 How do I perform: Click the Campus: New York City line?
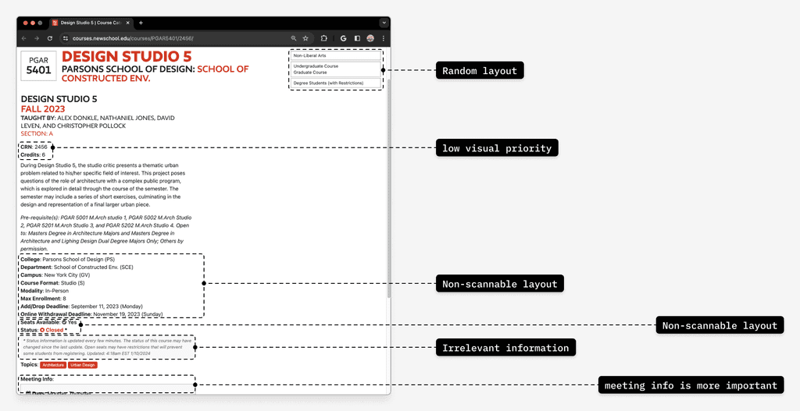coord(55,275)
